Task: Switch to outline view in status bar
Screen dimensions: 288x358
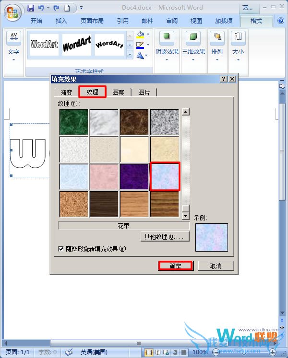Action: tap(175, 352)
